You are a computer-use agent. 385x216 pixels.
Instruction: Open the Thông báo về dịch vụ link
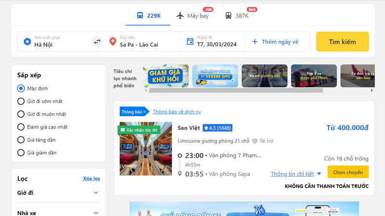tap(177, 112)
